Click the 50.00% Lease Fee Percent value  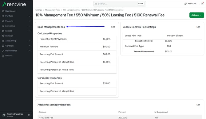pyautogui.click(x=168, y=41)
